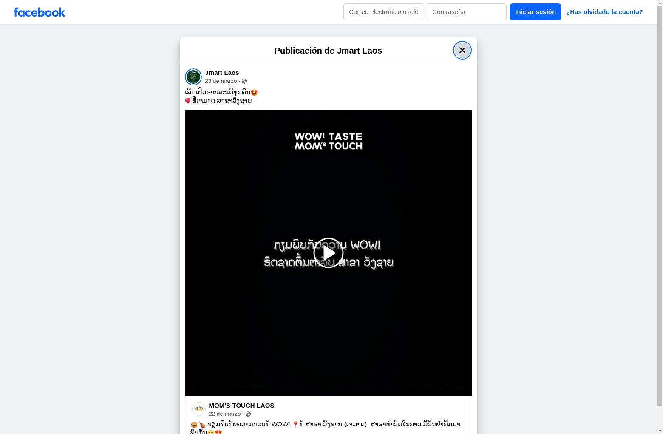
Task: Focus the Contraseña password field
Action: tap(467, 12)
